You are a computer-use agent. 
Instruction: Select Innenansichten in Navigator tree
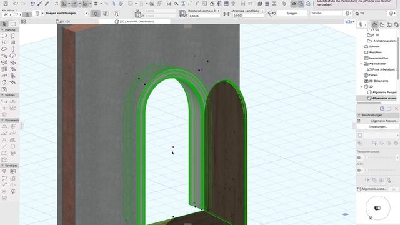[379, 58]
